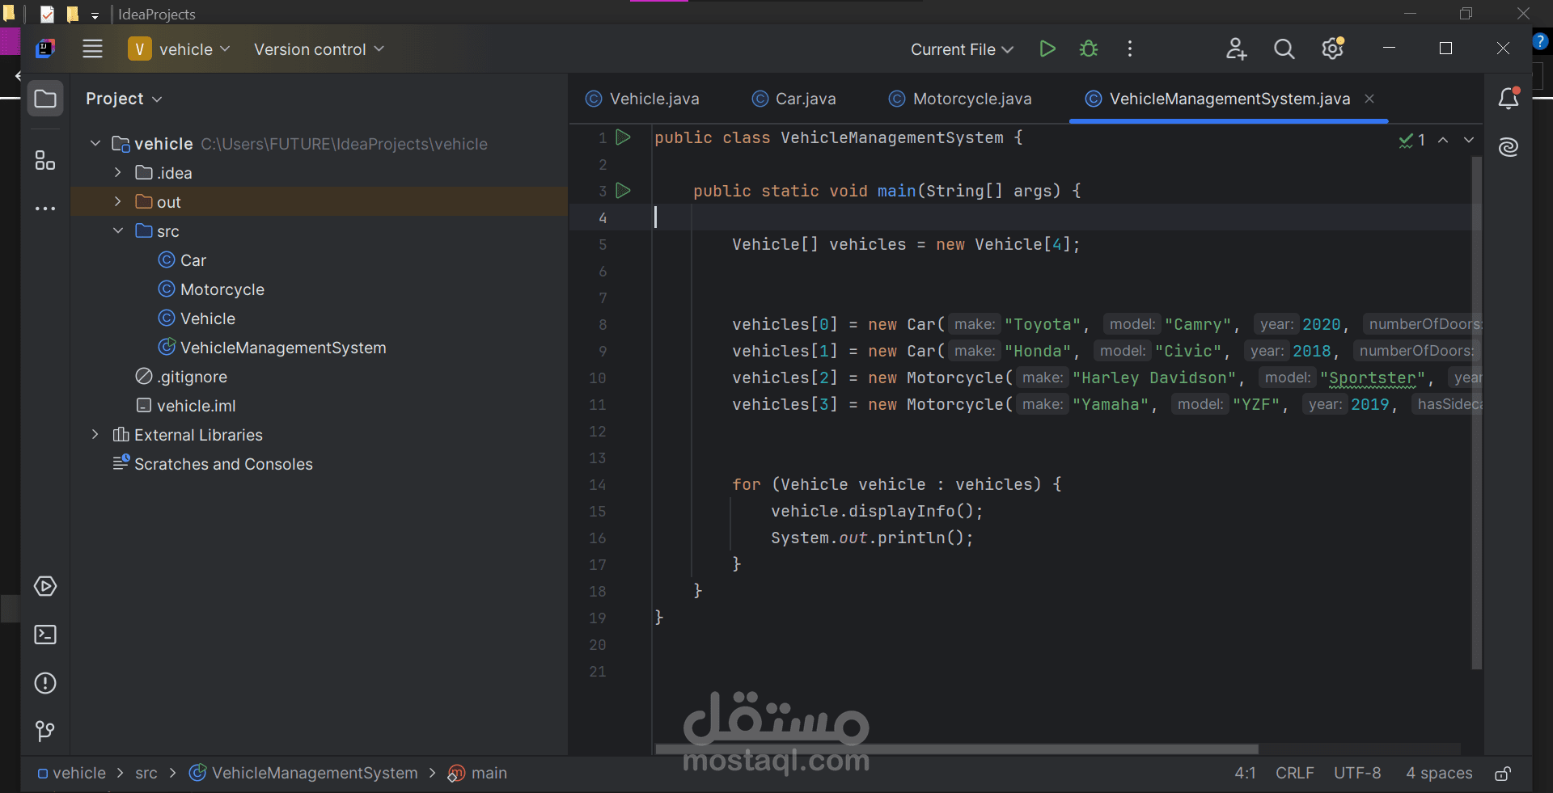
Task: Open the Terminal tool window
Action: pyautogui.click(x=45, y=635)
